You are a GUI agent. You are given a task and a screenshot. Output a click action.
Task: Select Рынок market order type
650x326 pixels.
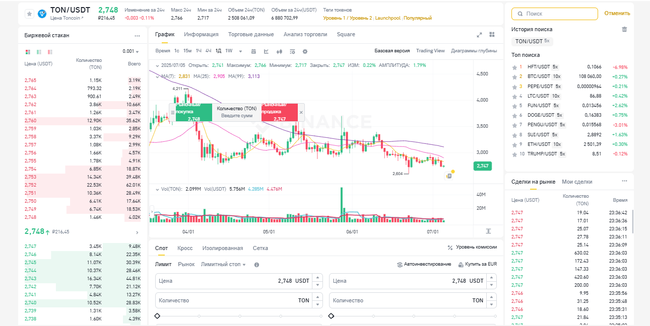click(x=186, y=264)
